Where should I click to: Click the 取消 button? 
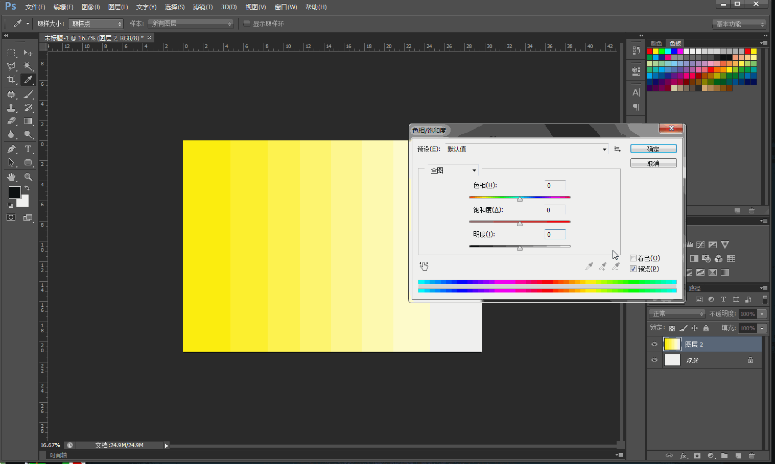click(x=653, y=163)
